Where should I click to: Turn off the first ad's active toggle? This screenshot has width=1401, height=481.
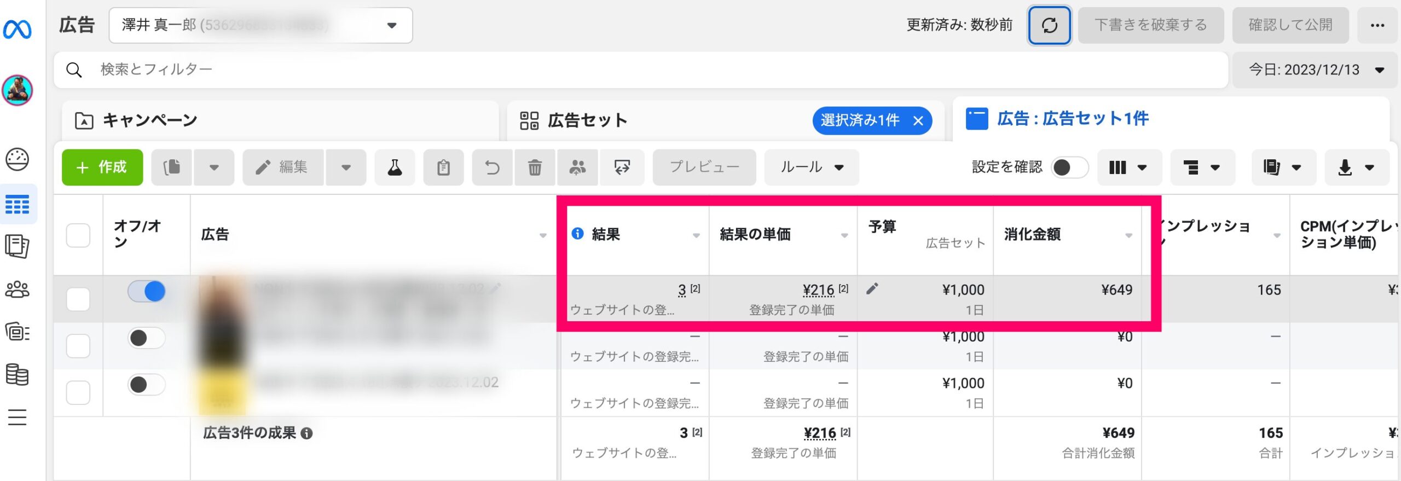(x=147, y=291)
